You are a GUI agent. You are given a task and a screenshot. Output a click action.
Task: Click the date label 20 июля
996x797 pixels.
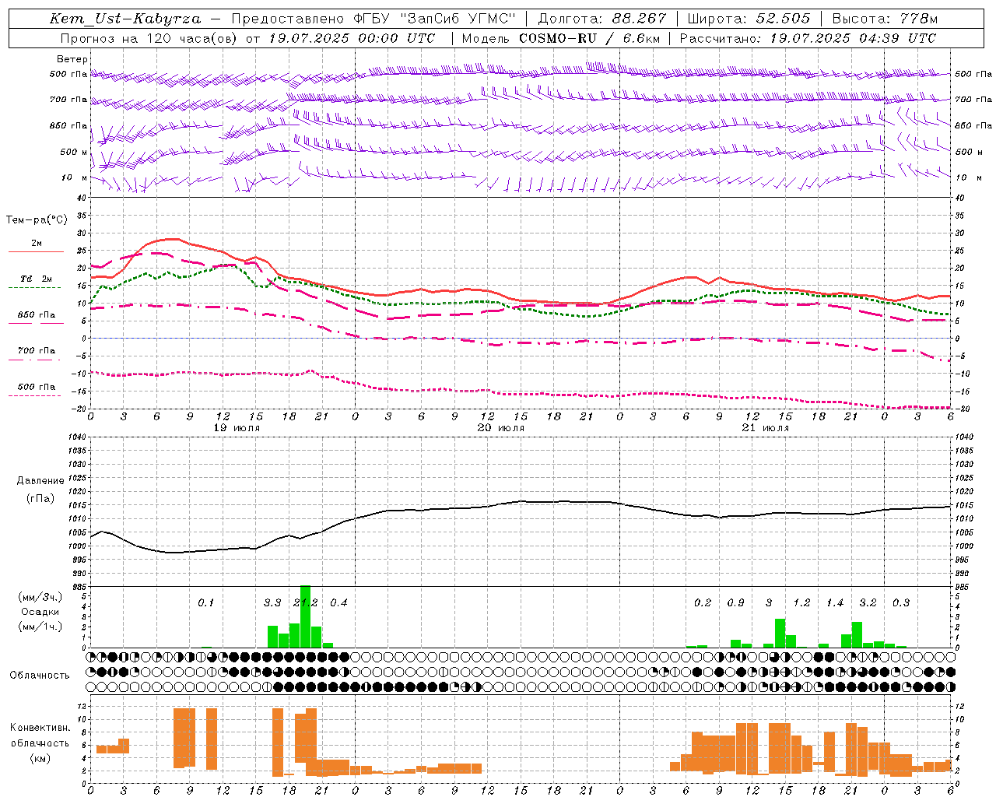pos(501,428)
